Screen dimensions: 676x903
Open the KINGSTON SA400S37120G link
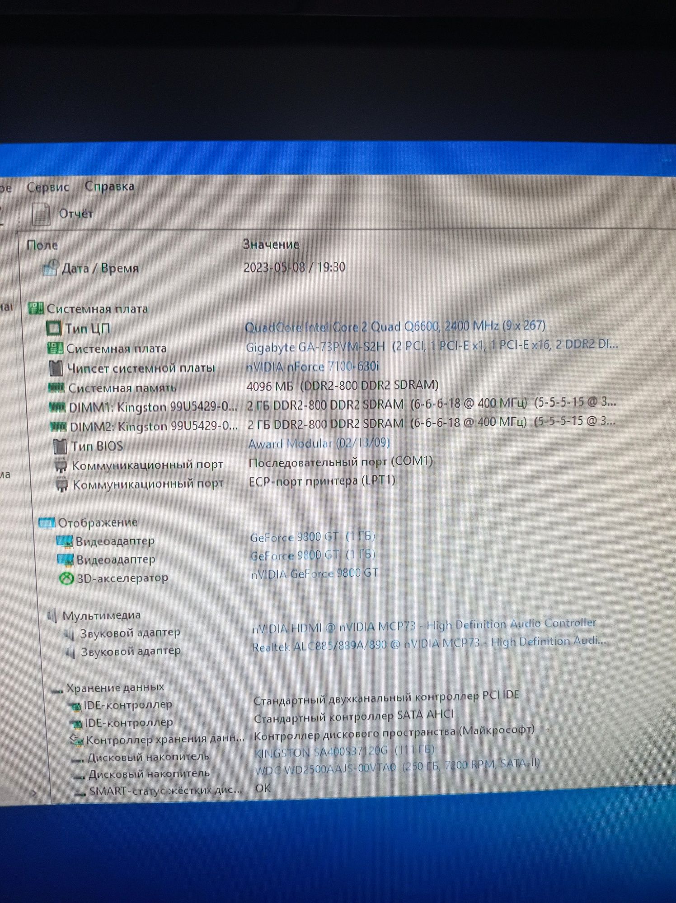[344, 752]
